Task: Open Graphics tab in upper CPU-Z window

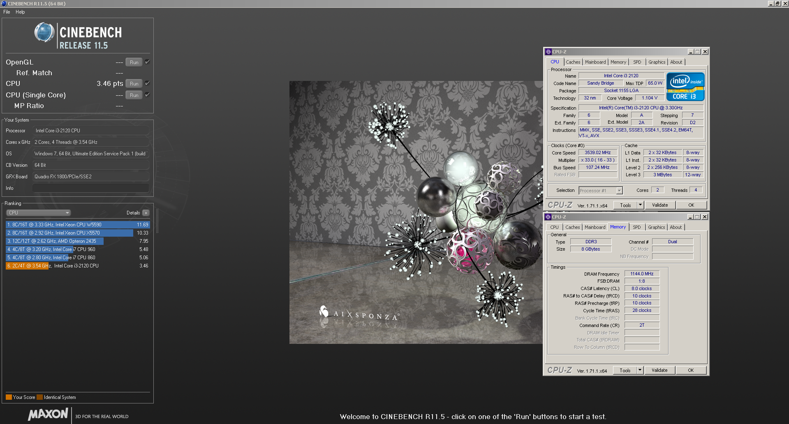Action: (657, 62)
